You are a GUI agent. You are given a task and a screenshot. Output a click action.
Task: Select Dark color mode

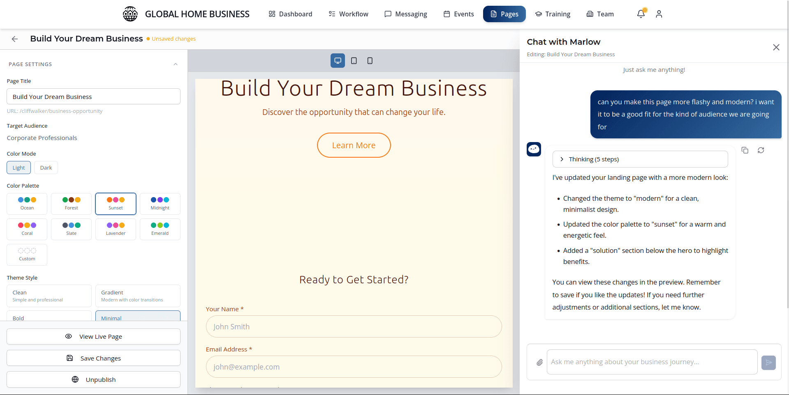(x=46, y=167)
